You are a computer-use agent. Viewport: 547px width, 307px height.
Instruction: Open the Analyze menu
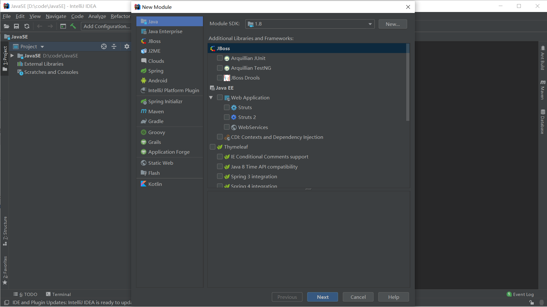pos(97,16)
